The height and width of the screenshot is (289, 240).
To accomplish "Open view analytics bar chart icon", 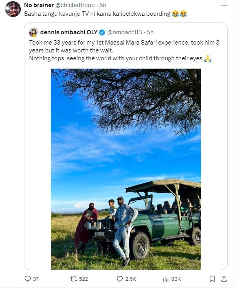I will tap(166, 279).
